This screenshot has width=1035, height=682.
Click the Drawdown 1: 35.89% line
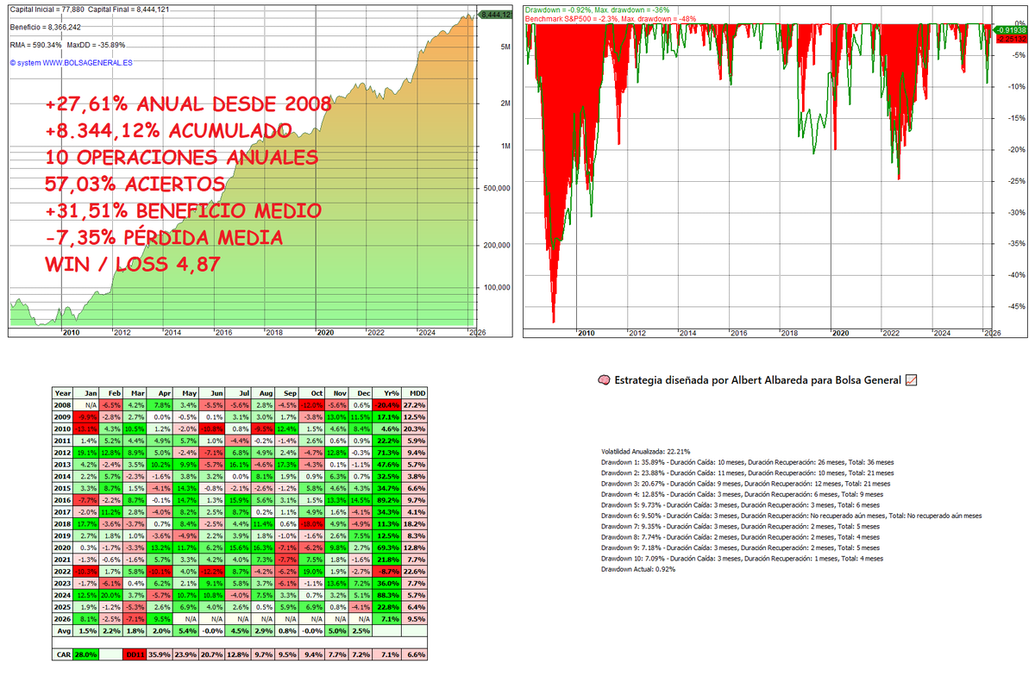(747, 461)
